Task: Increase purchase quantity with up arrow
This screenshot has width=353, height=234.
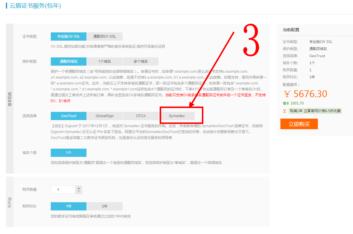Action: [x=79, y=188]
